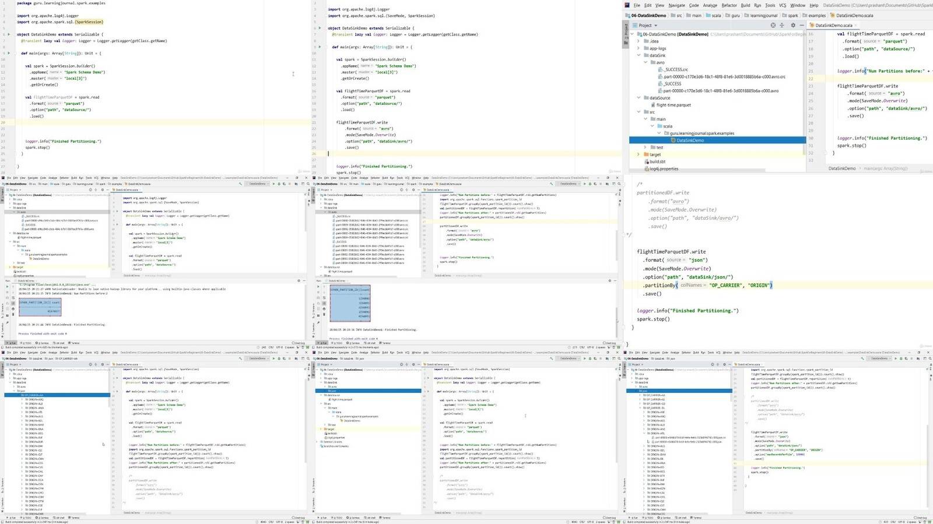Viewport: 933px width, 524px height.
Task: Click the crosshair locate icon in Project panel
Action: point(773,26)
